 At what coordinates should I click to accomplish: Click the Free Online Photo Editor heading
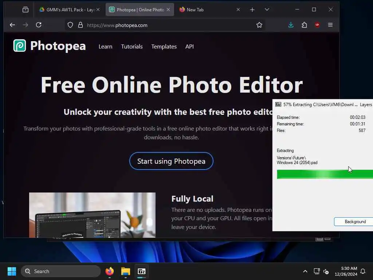(x=172, y=85)
